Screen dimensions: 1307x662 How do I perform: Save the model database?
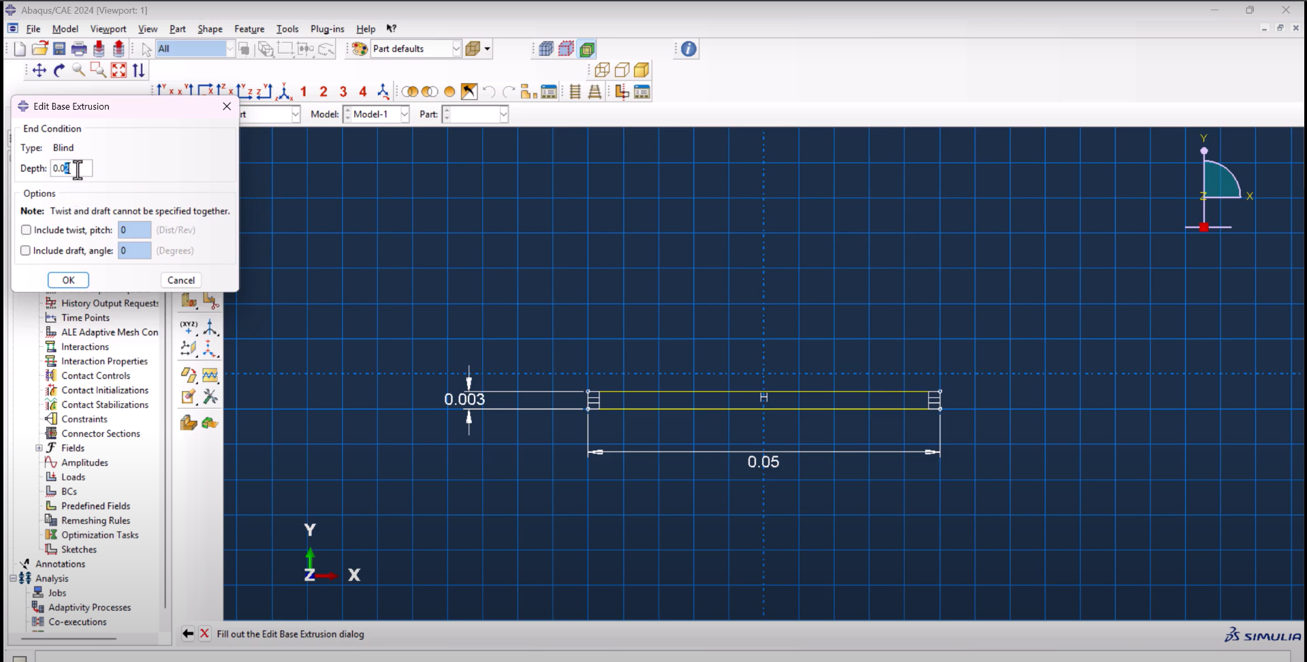pyautogui.click(x=59, y=48)
